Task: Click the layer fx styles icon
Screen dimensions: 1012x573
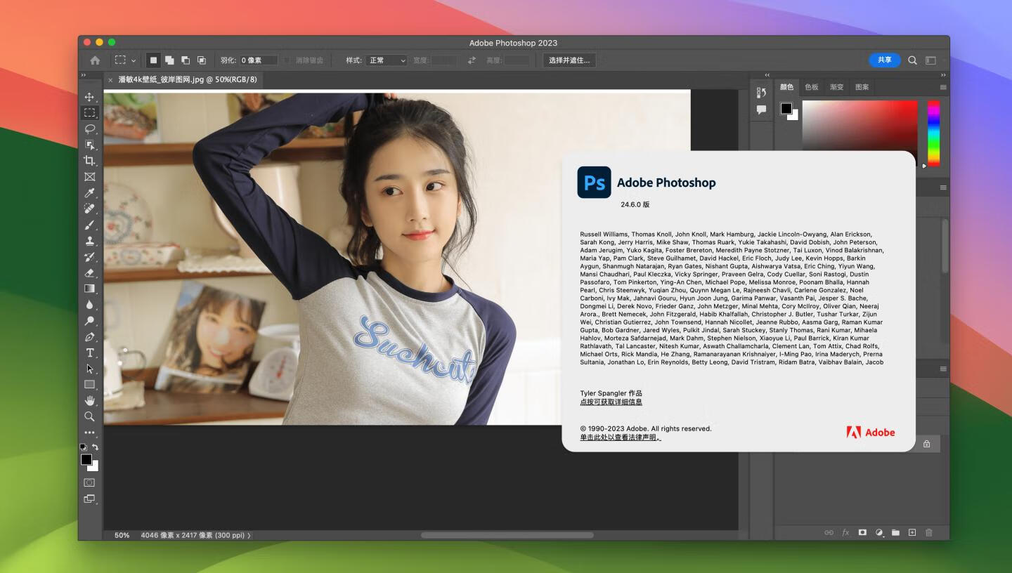Action: pos(845,533)
